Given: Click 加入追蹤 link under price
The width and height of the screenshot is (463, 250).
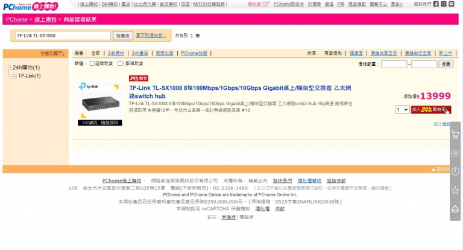Looking at the screenshot, I should click(442, 124).
